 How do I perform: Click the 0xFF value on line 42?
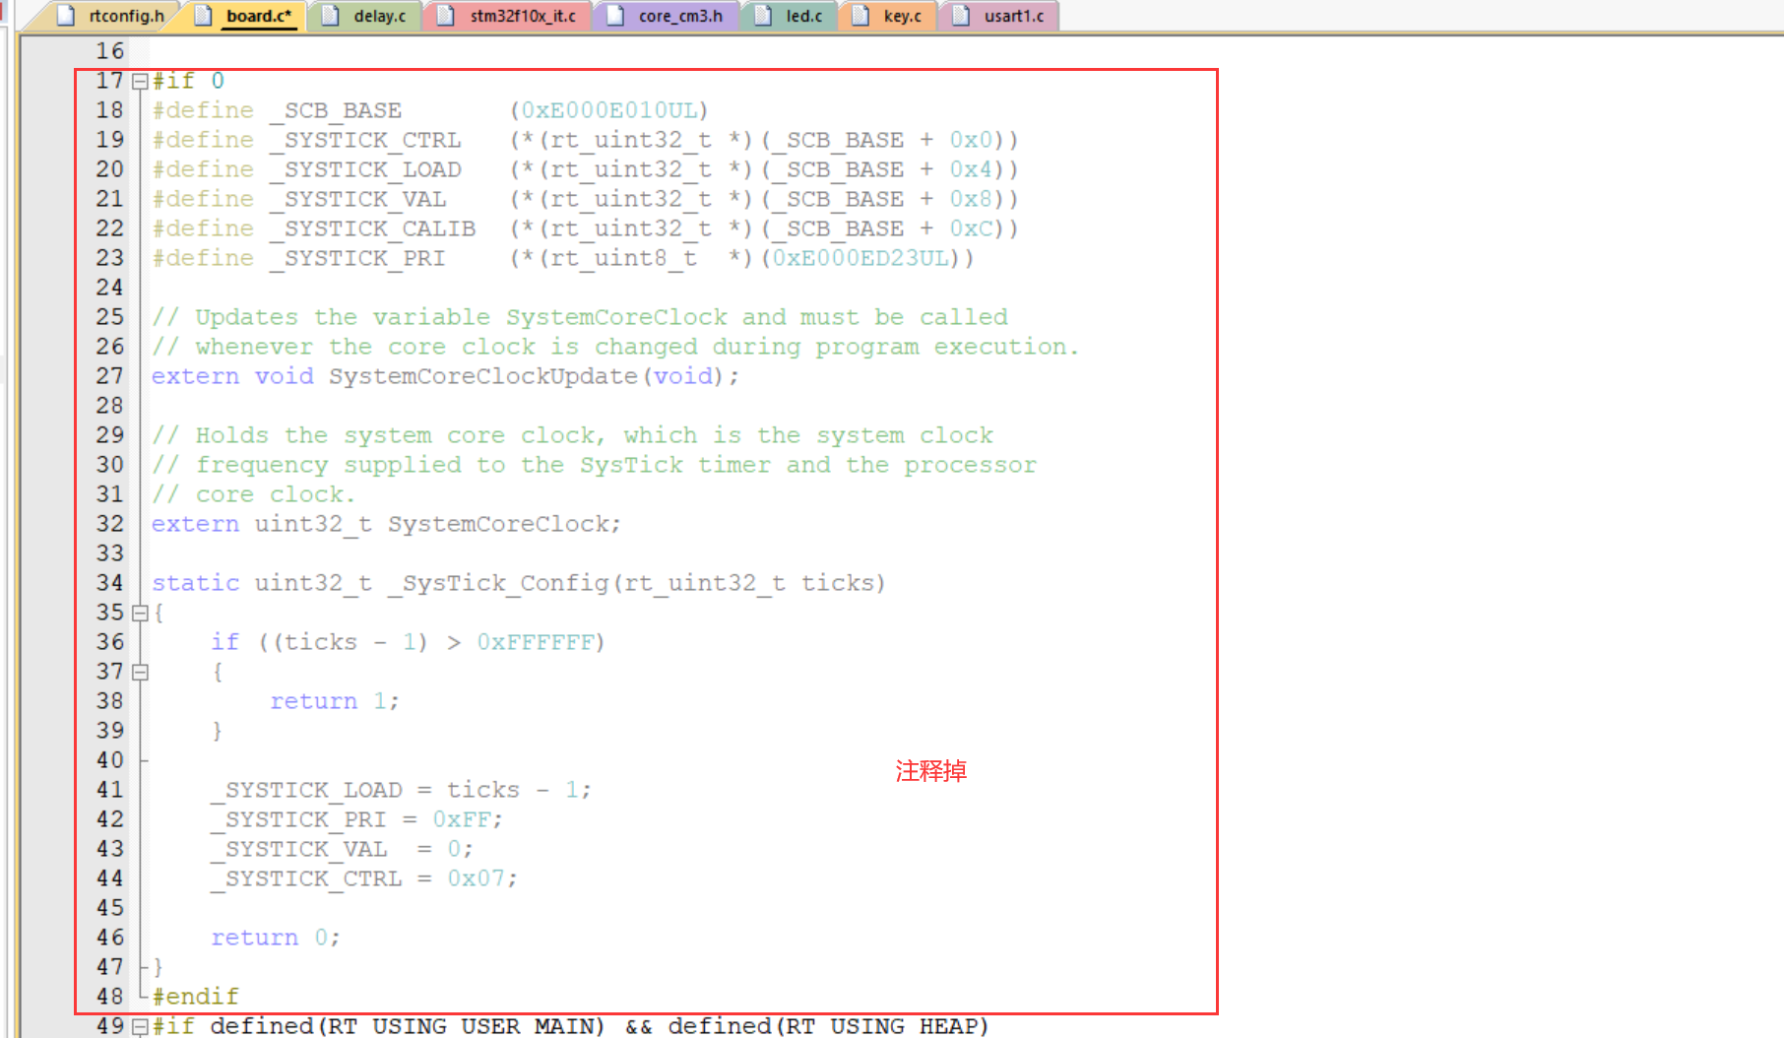click(462, 819)
